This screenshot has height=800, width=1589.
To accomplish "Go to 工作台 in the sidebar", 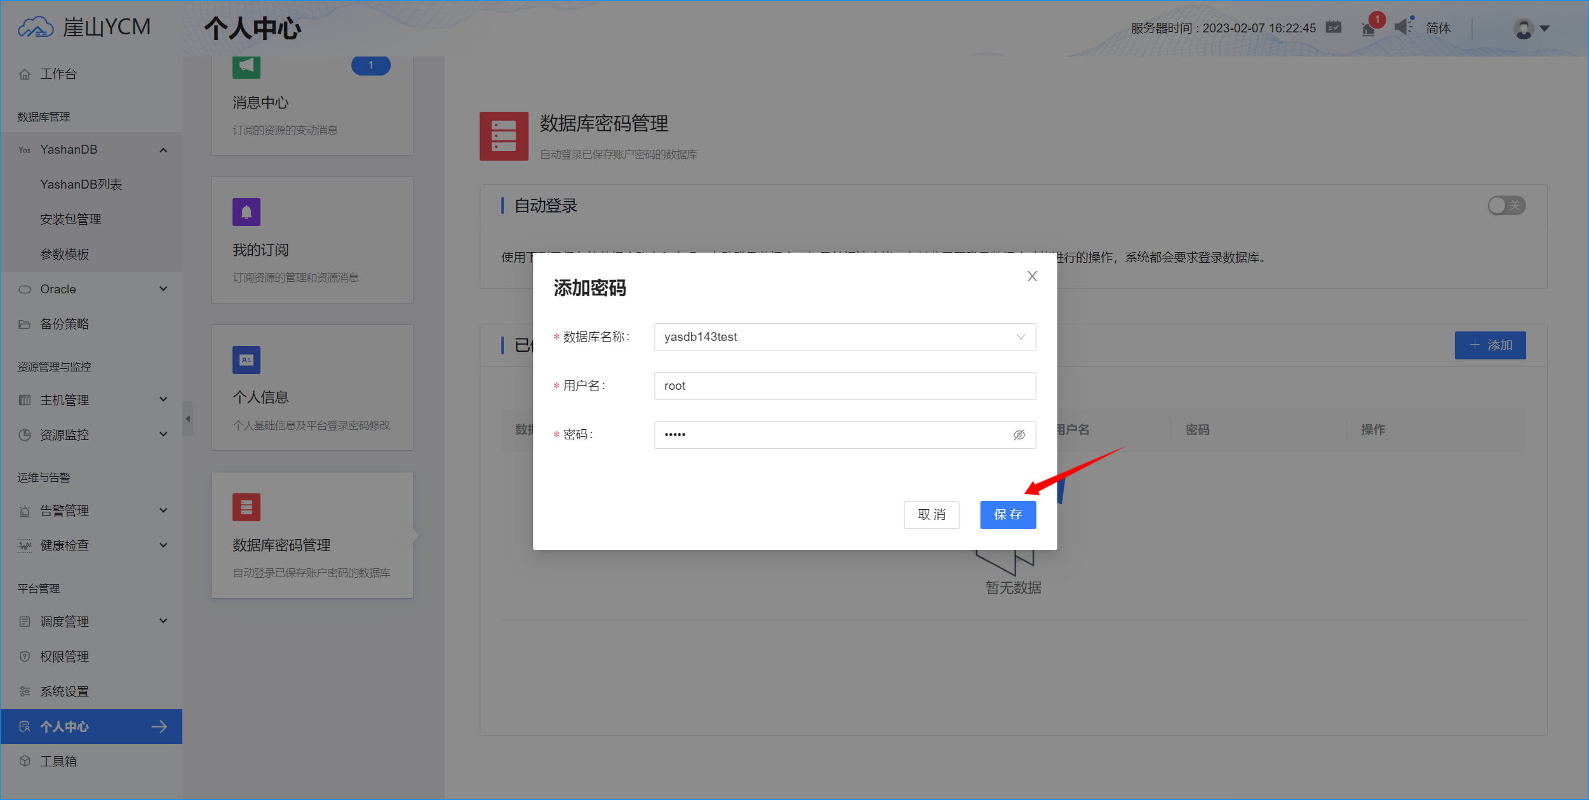I will pos(58,74).
